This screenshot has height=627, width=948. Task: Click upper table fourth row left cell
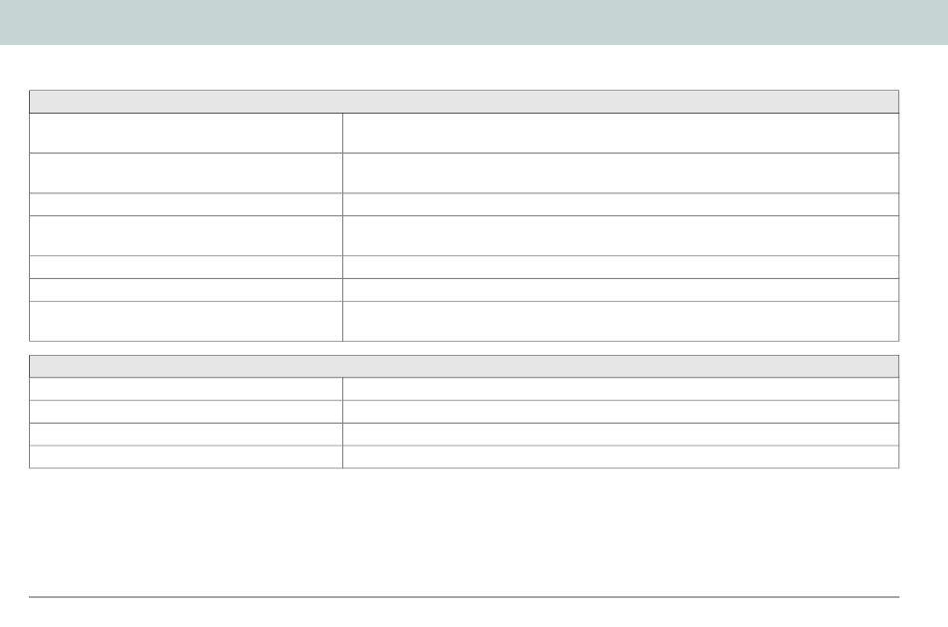click(x=187, y=235)
